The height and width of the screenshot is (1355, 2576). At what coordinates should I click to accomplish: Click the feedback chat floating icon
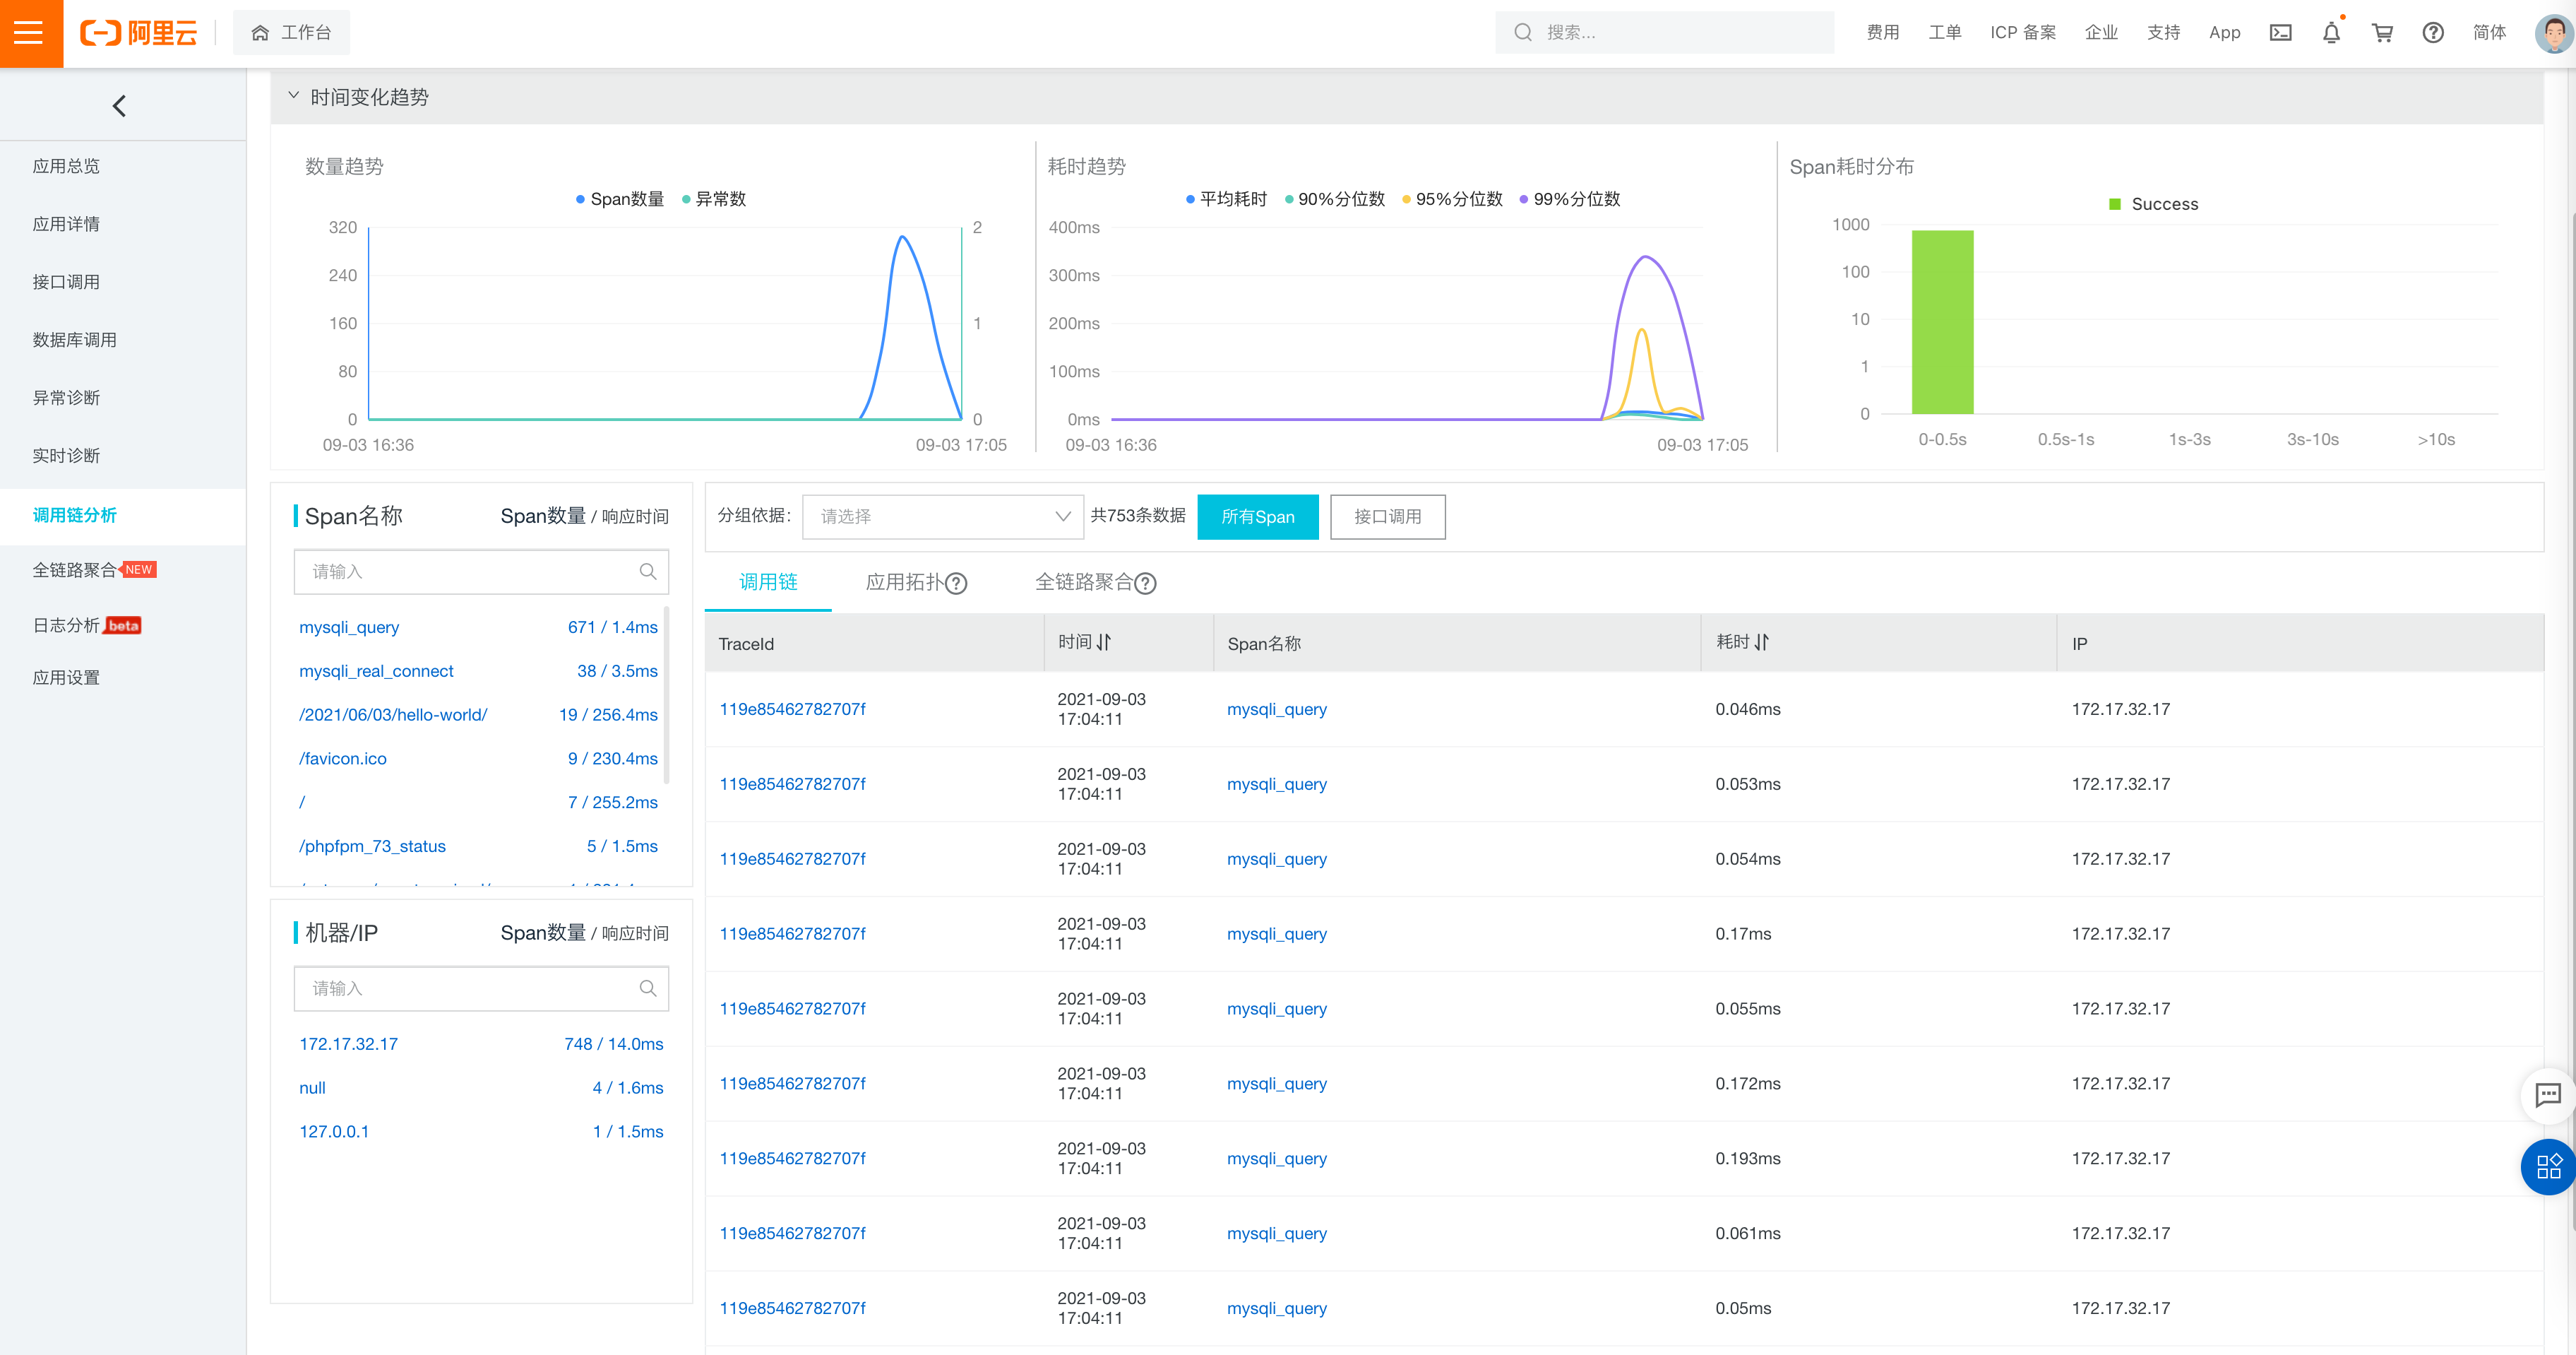click(x=2547, y=1095)
